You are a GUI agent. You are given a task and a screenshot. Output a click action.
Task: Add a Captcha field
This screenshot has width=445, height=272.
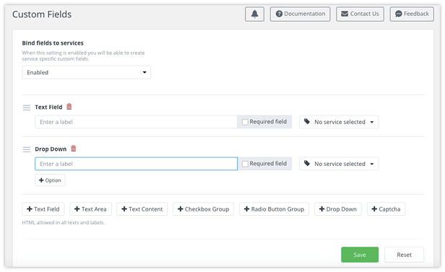386,209
